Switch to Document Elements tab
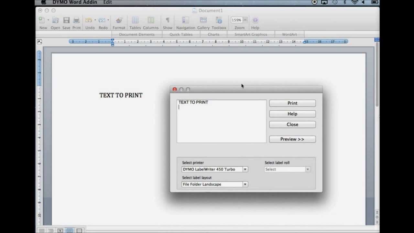The width and height of the screenshot is (414, 233). click(x=137, y=34)
